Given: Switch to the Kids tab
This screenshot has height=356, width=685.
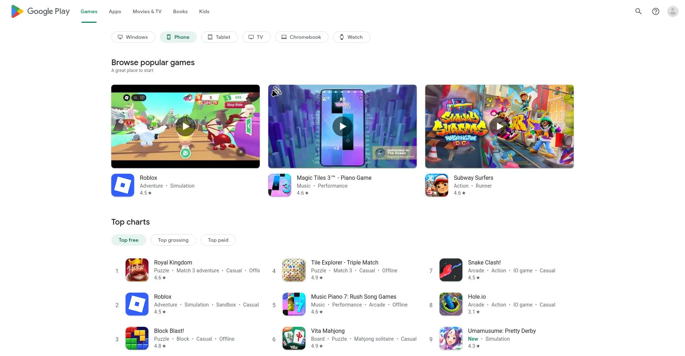Looking at the screenshot, I should tap(204, 11).
